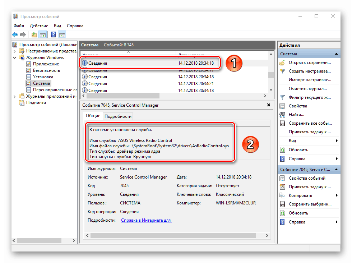Open the Действие menu
Image resolution: width=352 pixels, height=263 pixels.
click(39, 26)
